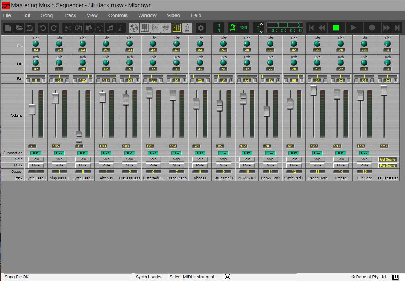Click the drum kit editor icon
This screenshot has height=281, width=405.
click(155, 28)
